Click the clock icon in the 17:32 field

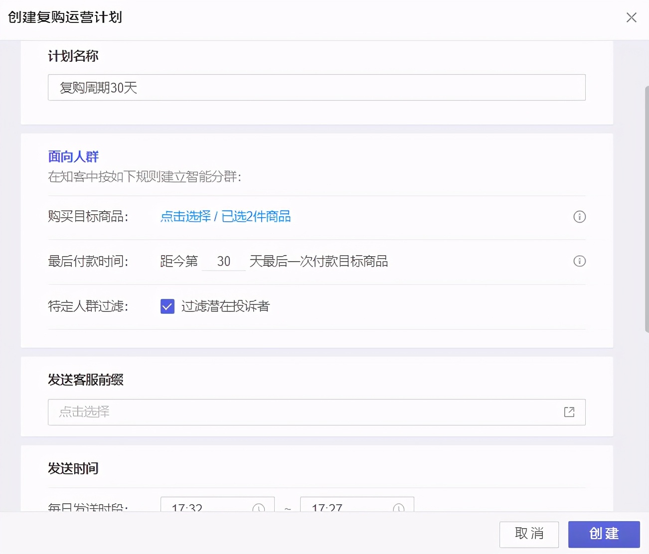259,509
